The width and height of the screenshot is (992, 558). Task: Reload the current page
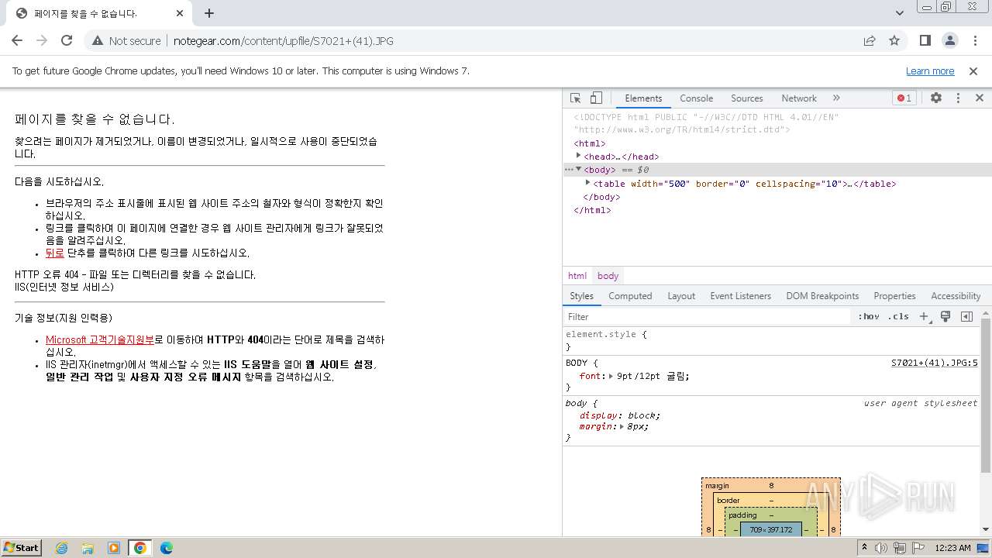[x=67, y=40]
